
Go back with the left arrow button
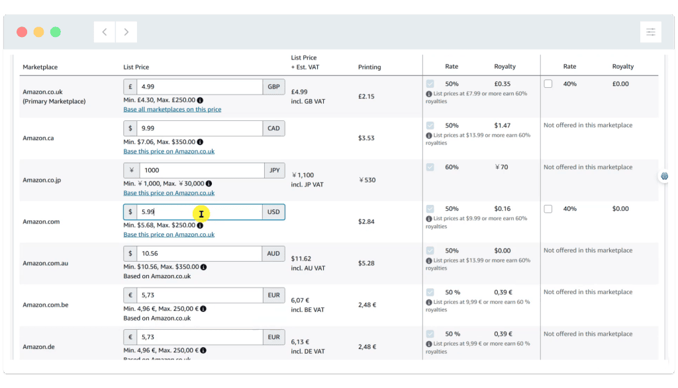105,32
